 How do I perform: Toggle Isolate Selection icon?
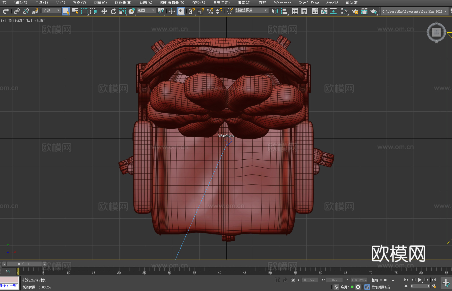click(277, 280)
